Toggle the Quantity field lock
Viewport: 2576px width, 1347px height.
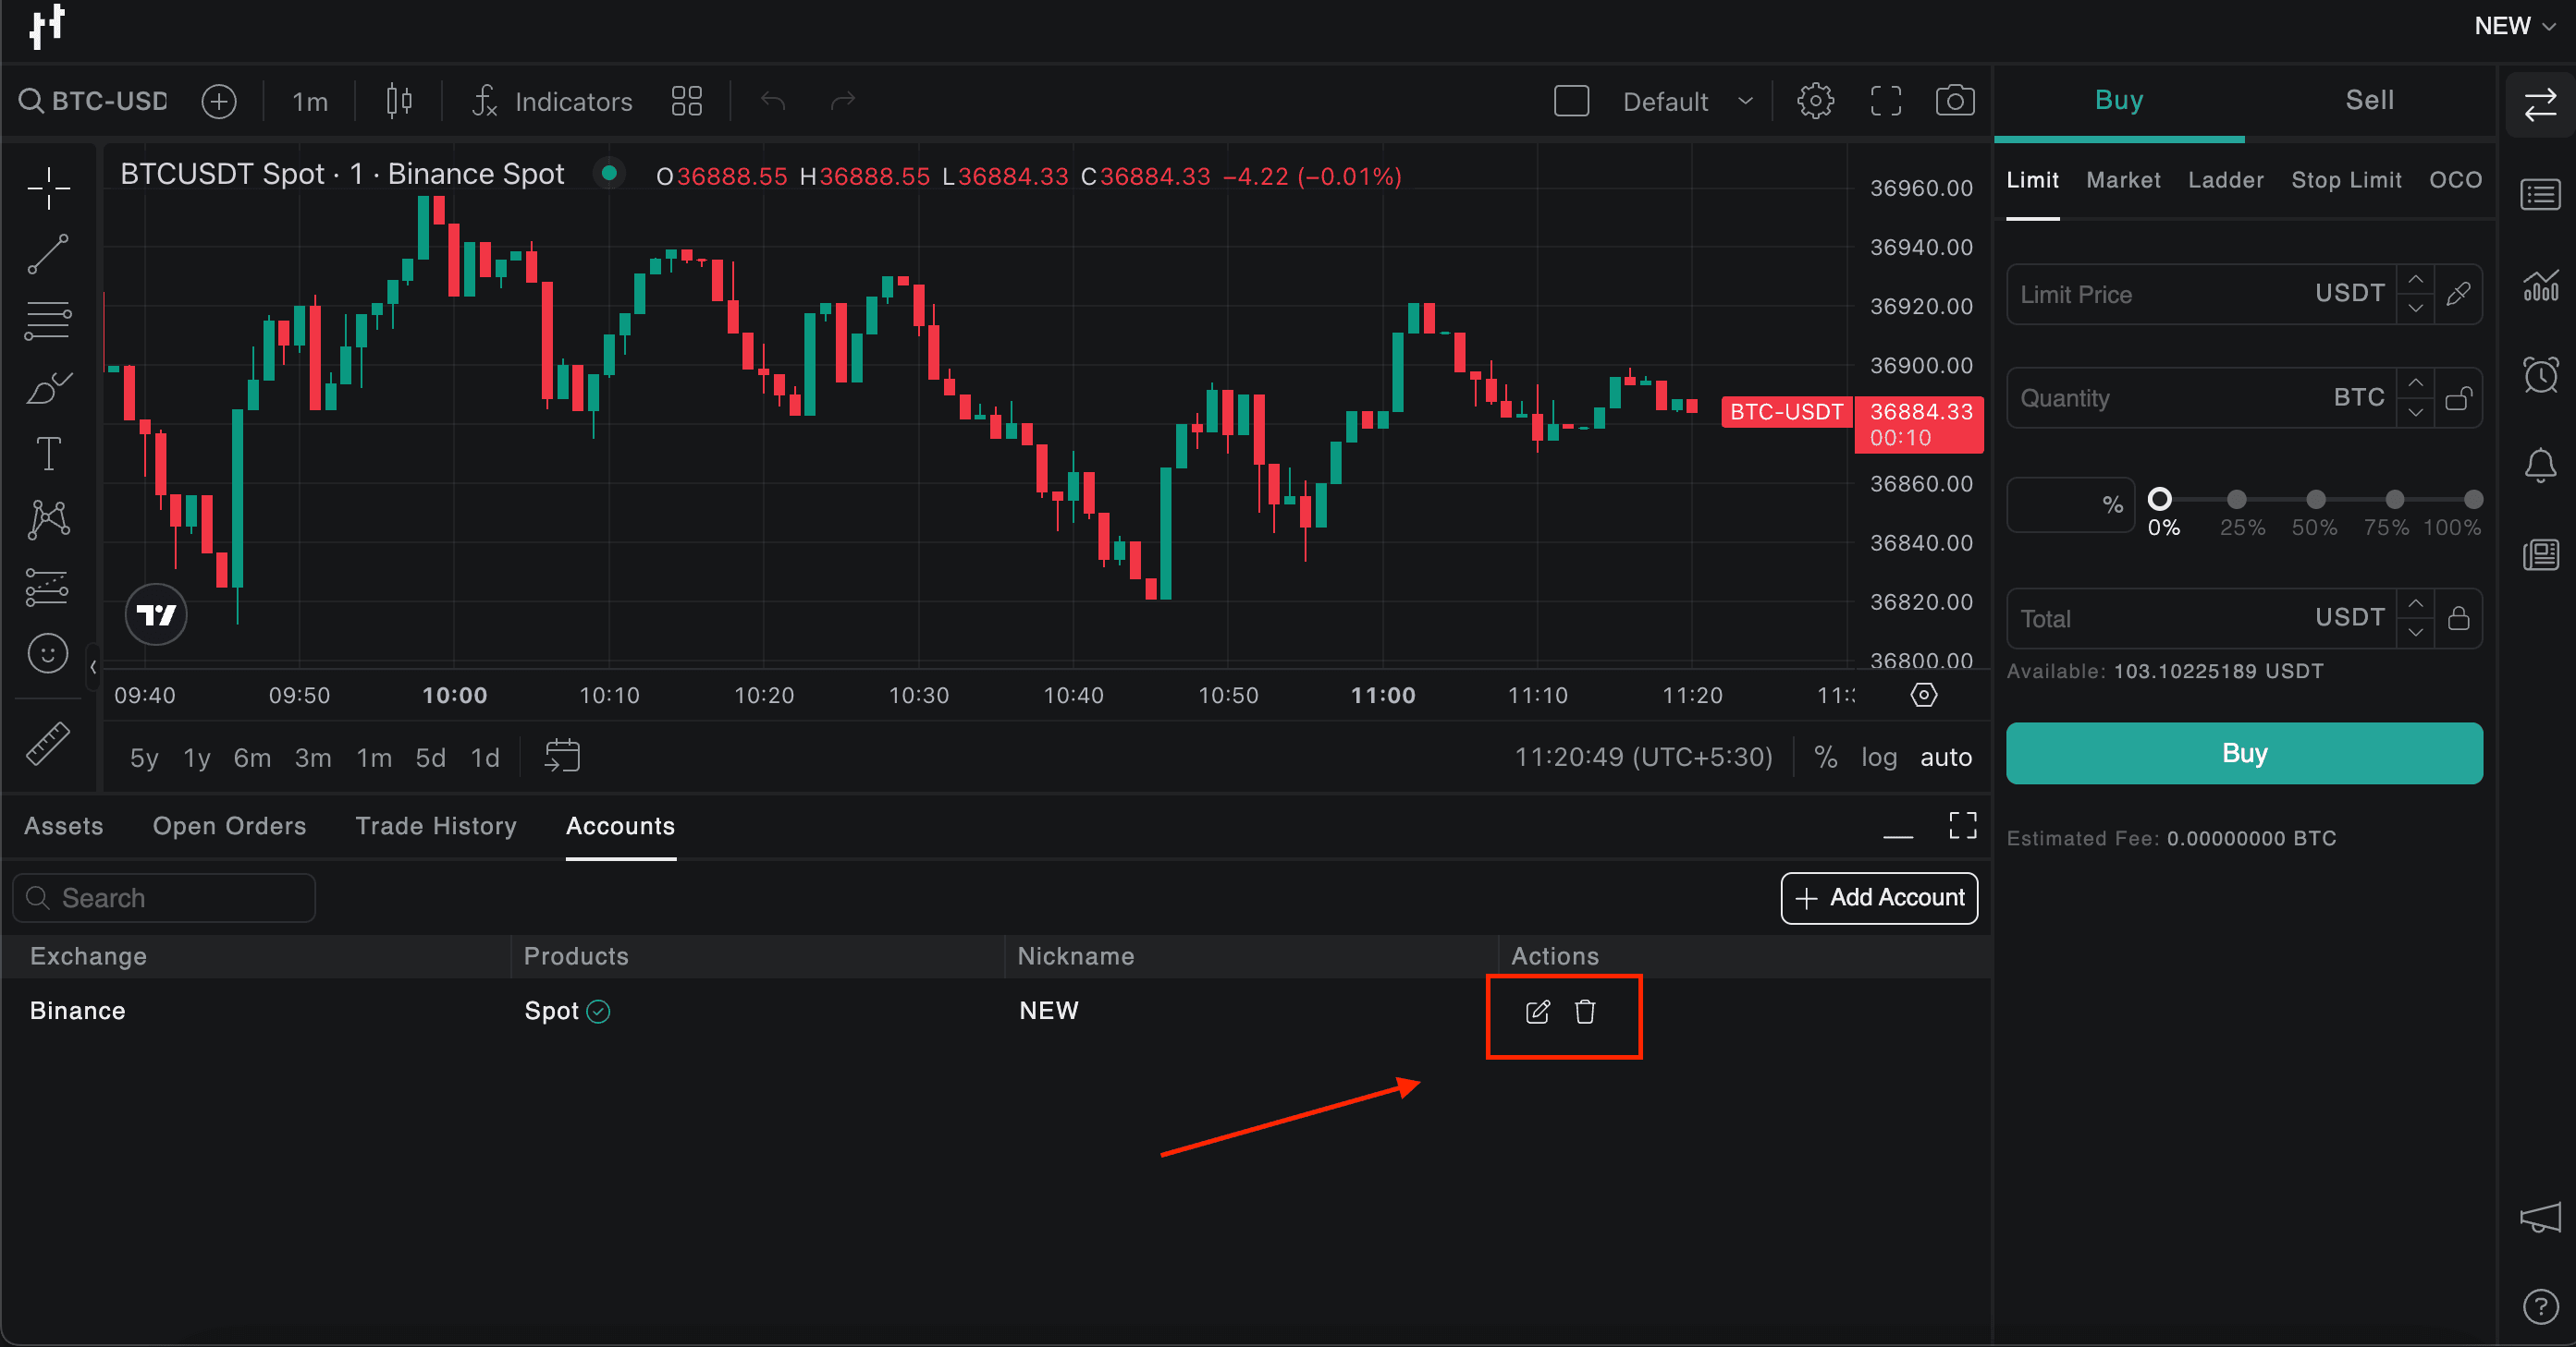tap(2459, 397)
